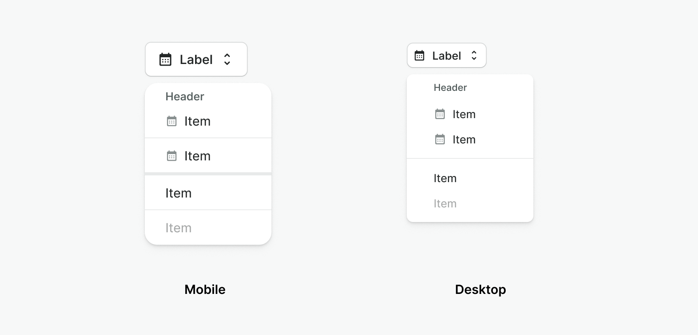The image size is (698, 335).
Task: Open the Desktop dropdown by its Label text
Action: tap(446, 56)
